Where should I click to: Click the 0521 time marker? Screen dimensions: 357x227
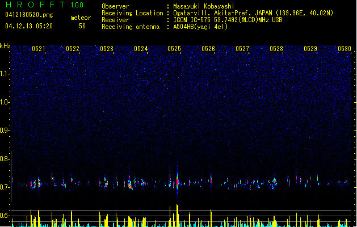[x=39, y=49]
